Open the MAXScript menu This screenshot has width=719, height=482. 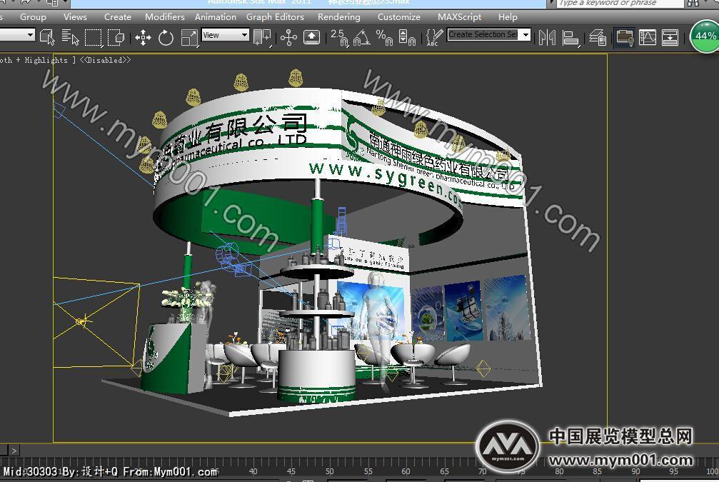460,17
